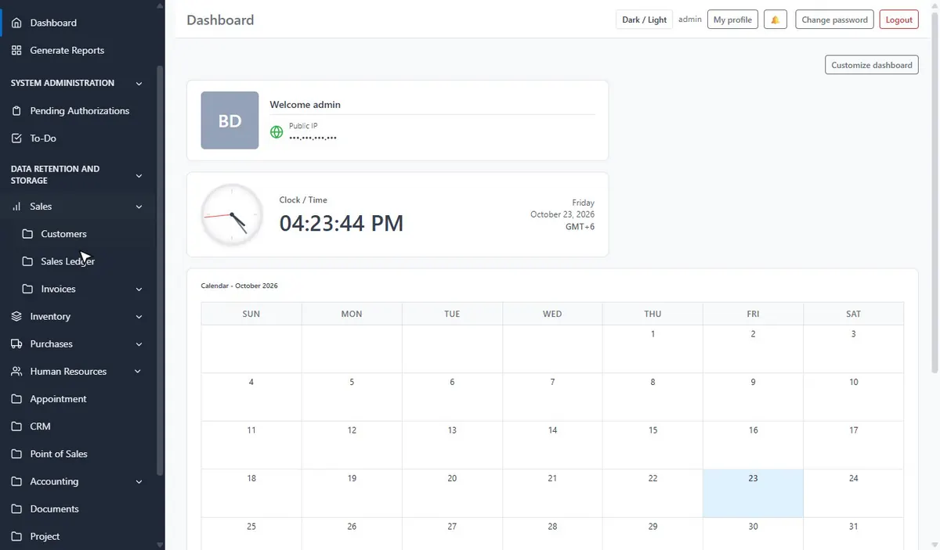The width and height of the screenshot is (940, 550).
Task: Click the sidebar scrollbar up arrow
Action: 161,5
